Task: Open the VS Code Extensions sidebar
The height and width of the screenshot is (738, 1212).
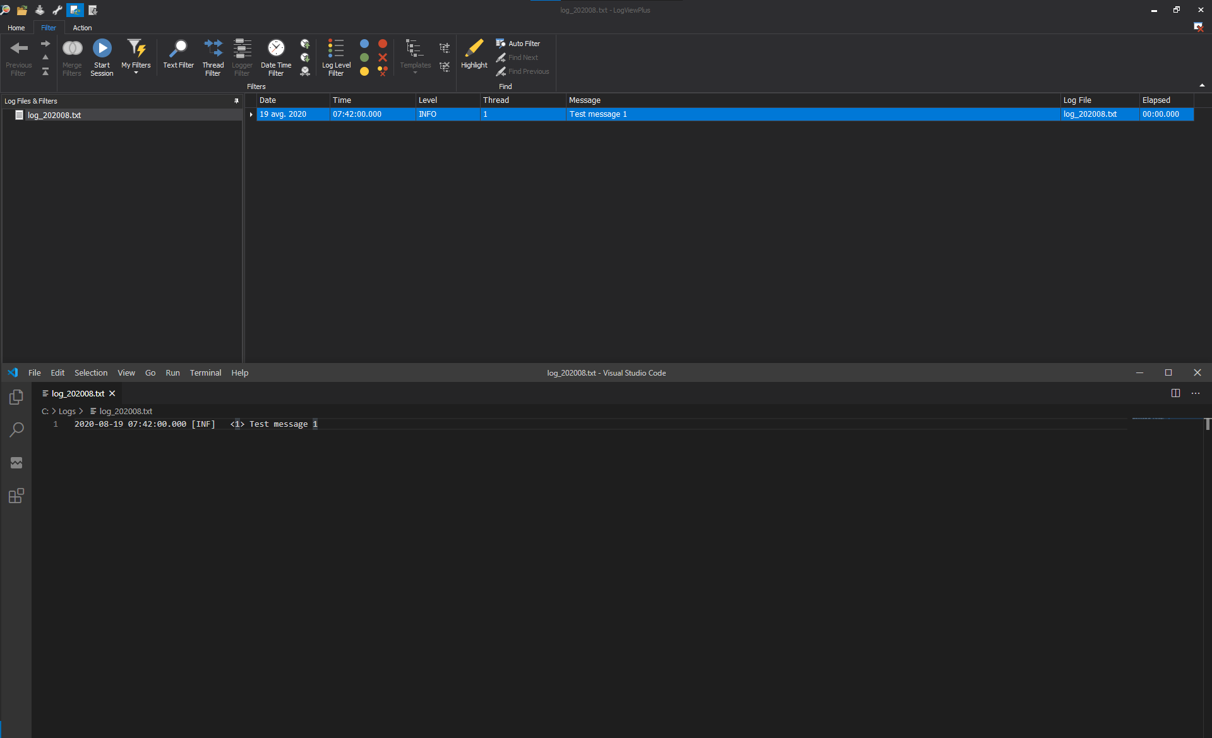Action: (16, 496)
